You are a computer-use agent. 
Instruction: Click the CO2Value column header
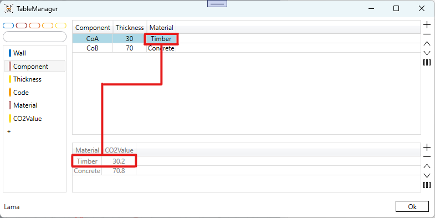(x=119, y=150)
